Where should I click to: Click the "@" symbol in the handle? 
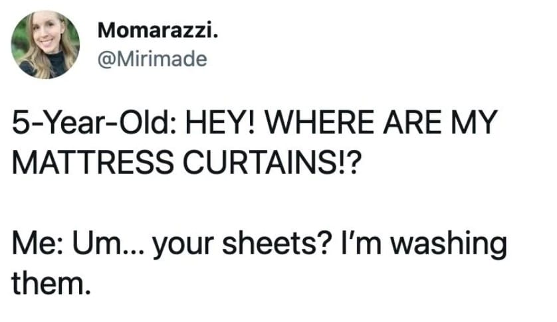(x=105, y=60)
